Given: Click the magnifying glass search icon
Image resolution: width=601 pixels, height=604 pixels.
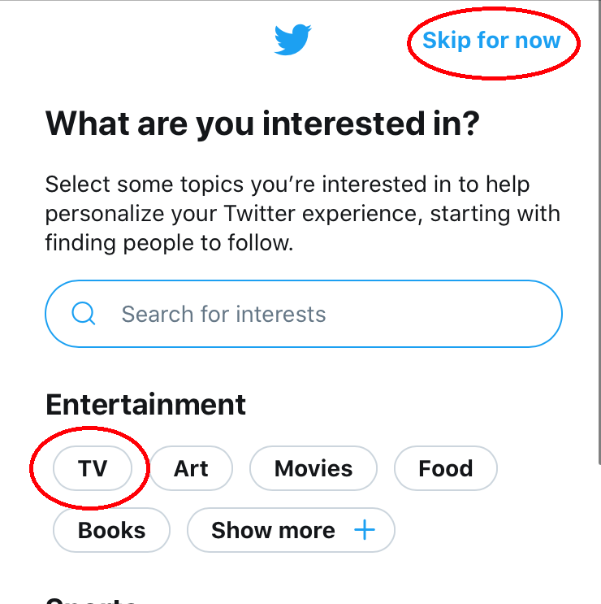Looking at the screenshot, I should coord(84,314).
